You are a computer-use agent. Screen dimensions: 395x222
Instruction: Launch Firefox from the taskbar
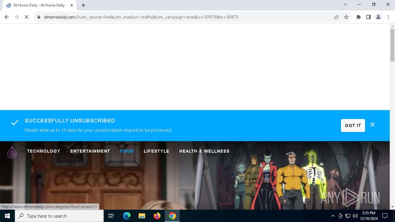pyautogui.click(x=157, y=216)
